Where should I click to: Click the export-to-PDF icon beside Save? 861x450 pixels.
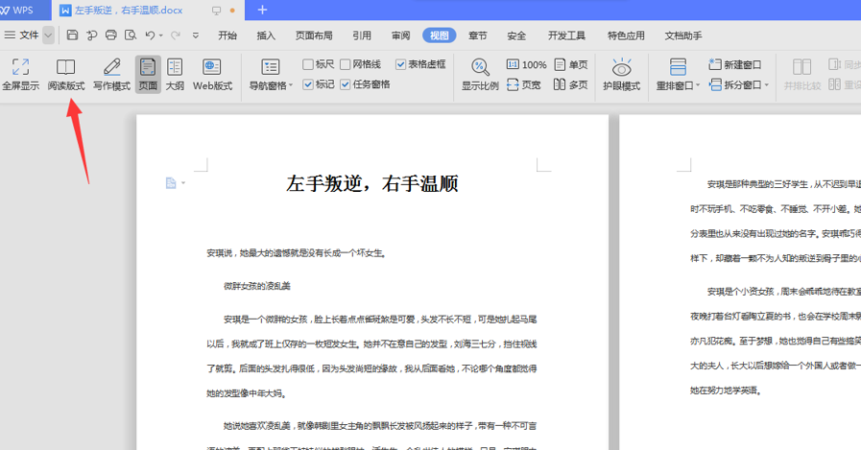tap(92, 36)
